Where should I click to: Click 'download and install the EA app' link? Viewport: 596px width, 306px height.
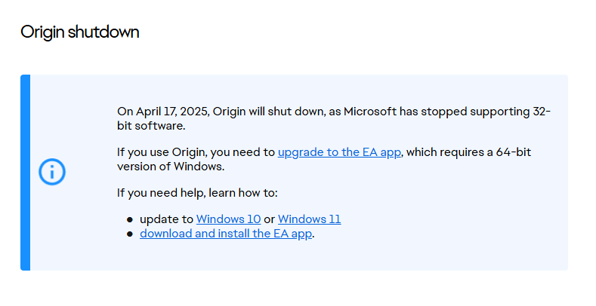226,234
